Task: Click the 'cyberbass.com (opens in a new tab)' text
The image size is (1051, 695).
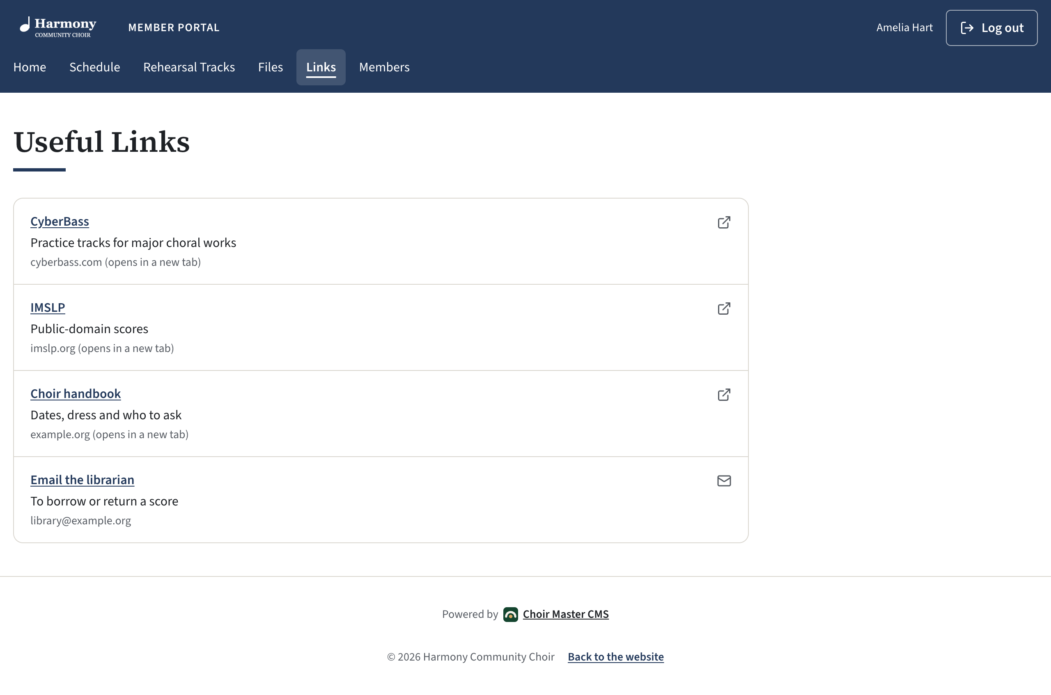Action: click(x=115, y=262)
